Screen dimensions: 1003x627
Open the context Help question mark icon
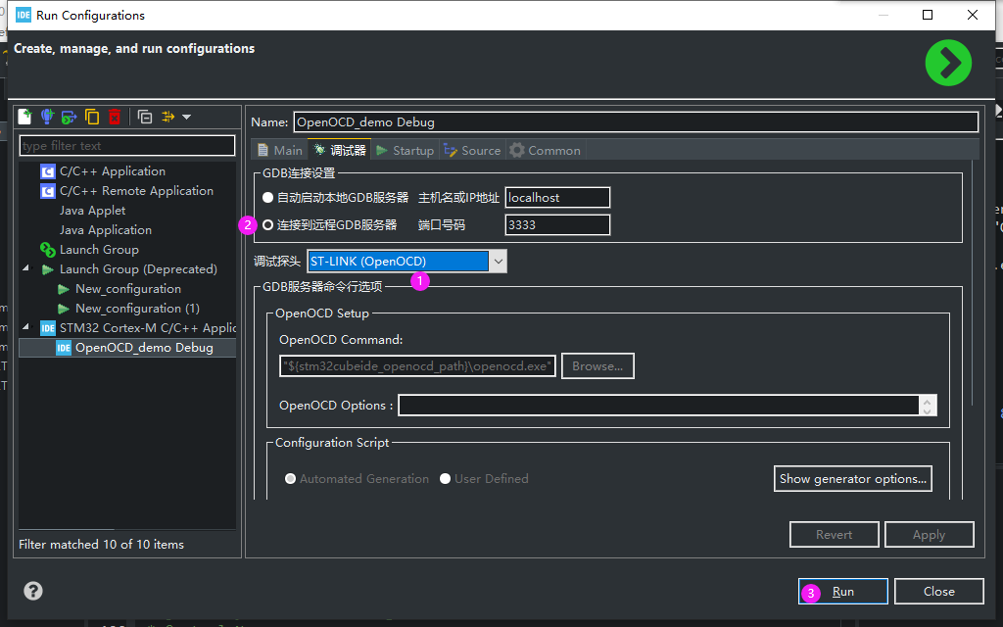pyautogui.click(x=33, y=591)
